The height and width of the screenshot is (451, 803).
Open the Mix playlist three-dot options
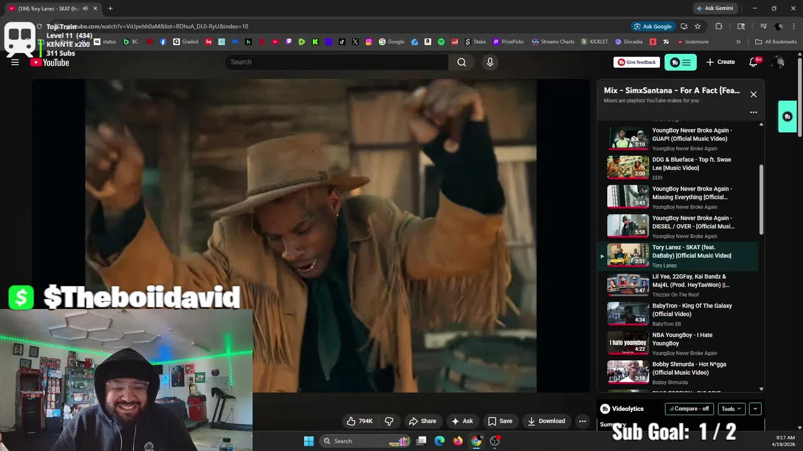click(x=753, y=113)
